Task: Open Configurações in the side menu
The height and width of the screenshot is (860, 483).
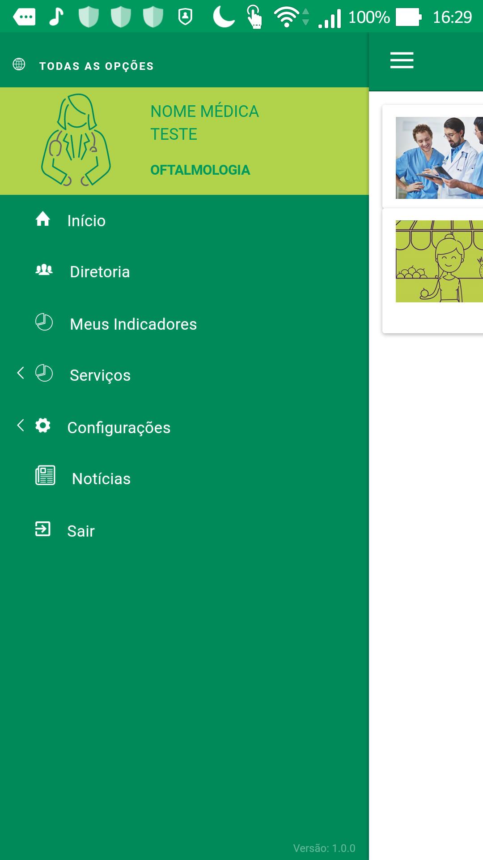Action: click(184, 427)
